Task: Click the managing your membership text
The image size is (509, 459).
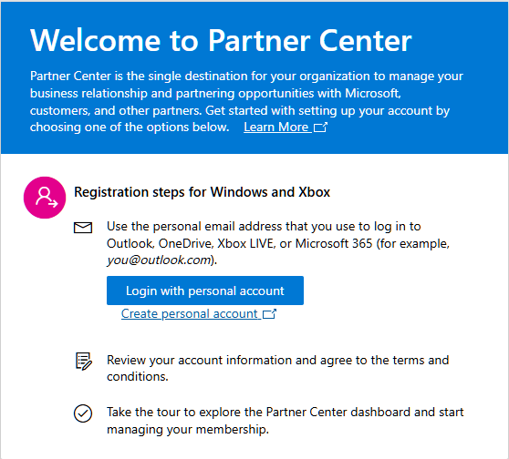Action: 188,430
